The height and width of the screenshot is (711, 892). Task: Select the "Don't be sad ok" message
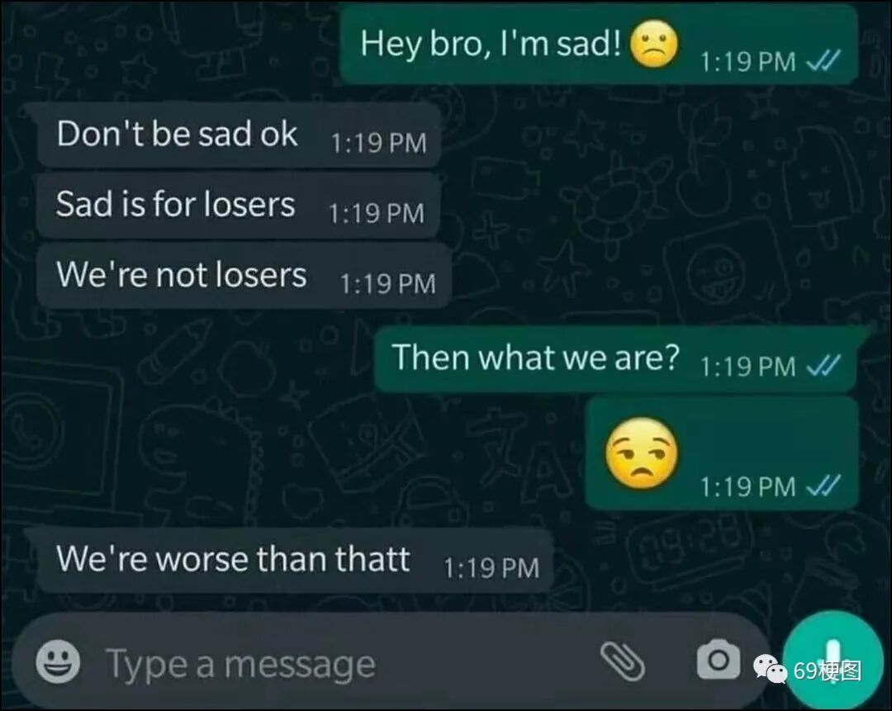click(x=239, y=136)
